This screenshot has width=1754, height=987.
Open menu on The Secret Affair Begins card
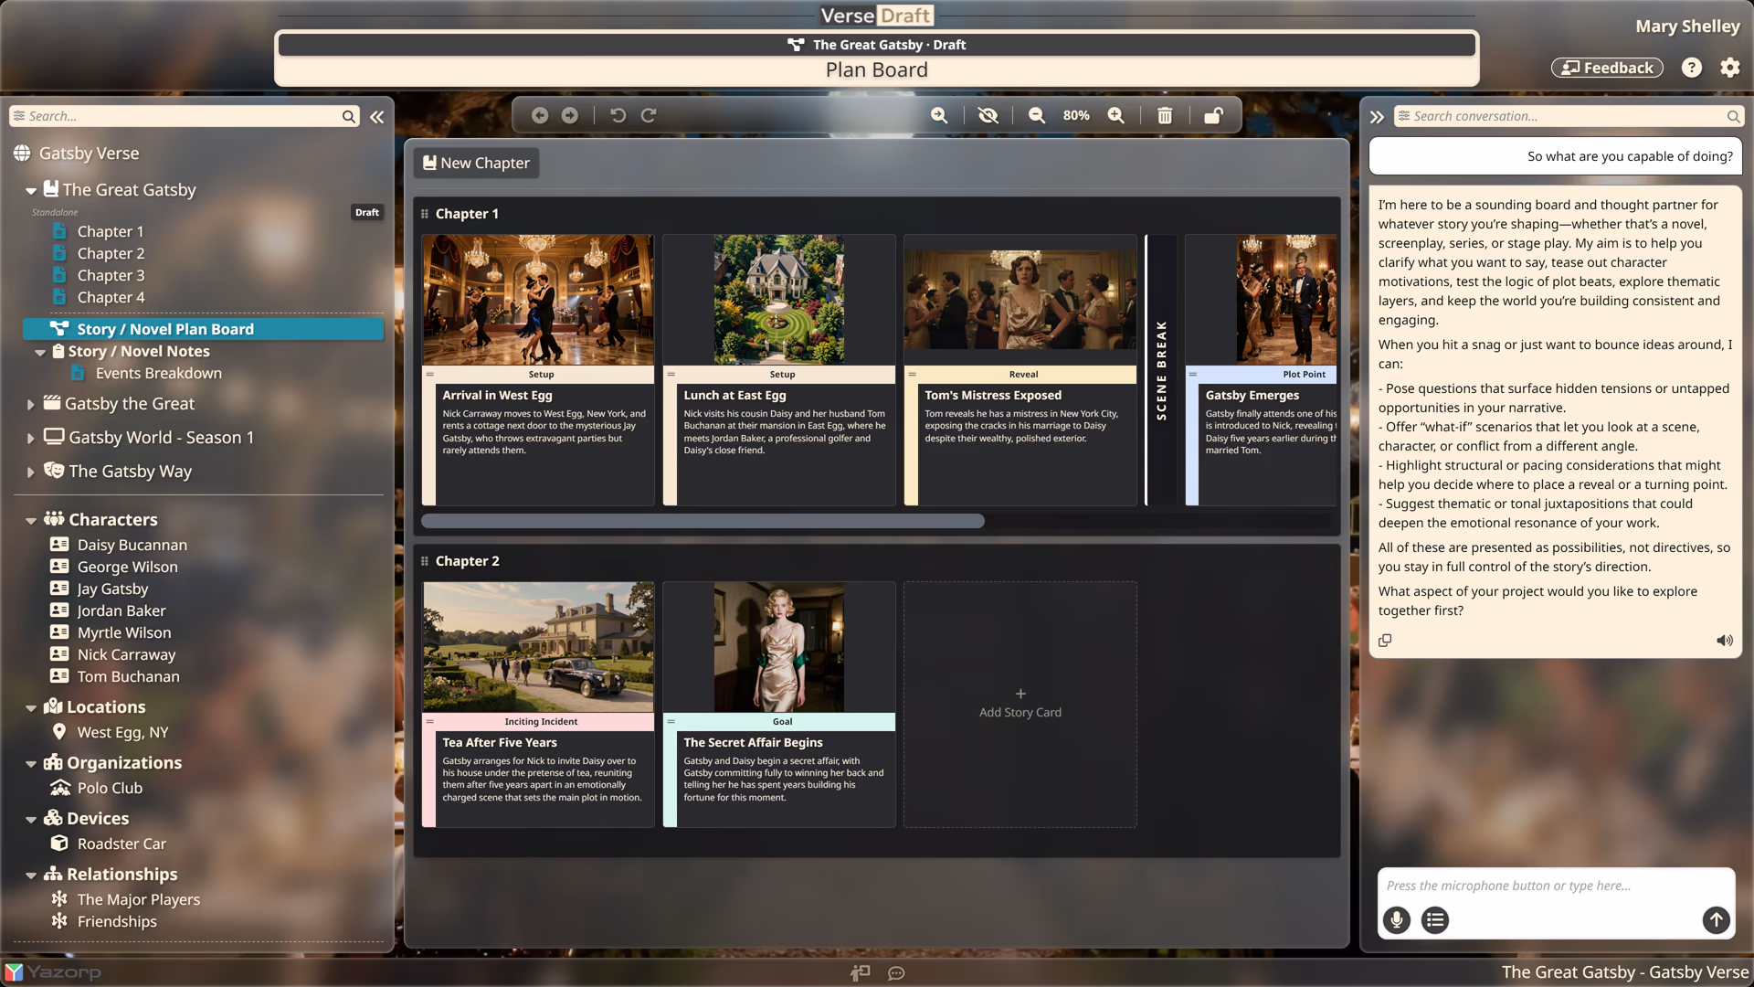tap(670, 721)
